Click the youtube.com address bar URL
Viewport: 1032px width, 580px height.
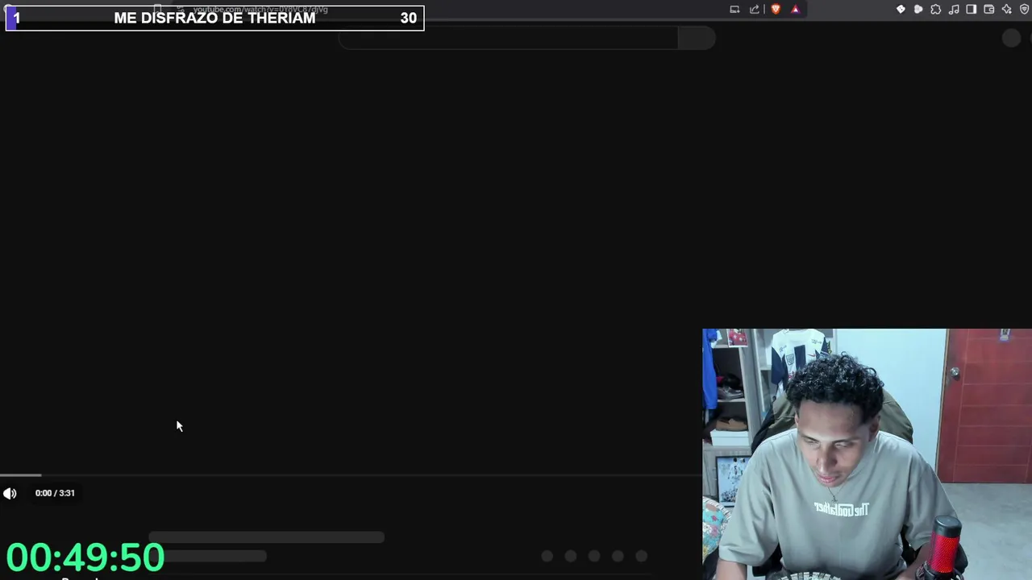260,10
